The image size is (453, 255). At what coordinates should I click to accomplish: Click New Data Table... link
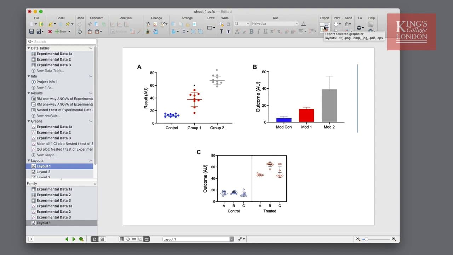[x=48, y=70]
